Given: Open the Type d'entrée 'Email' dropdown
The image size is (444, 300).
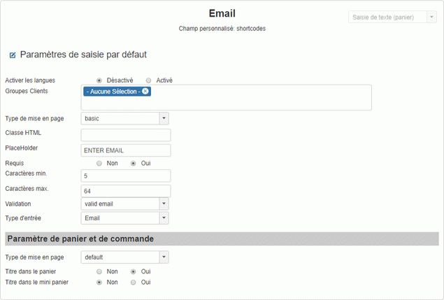Looking at the screenshot, I should [x=124, y=218].
